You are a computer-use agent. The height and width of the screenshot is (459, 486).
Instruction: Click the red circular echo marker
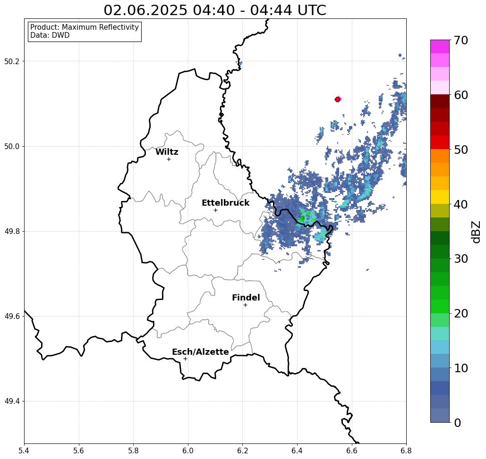338,100
